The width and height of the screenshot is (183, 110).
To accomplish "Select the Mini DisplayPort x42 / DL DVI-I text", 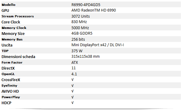I will tap(98, 45).
